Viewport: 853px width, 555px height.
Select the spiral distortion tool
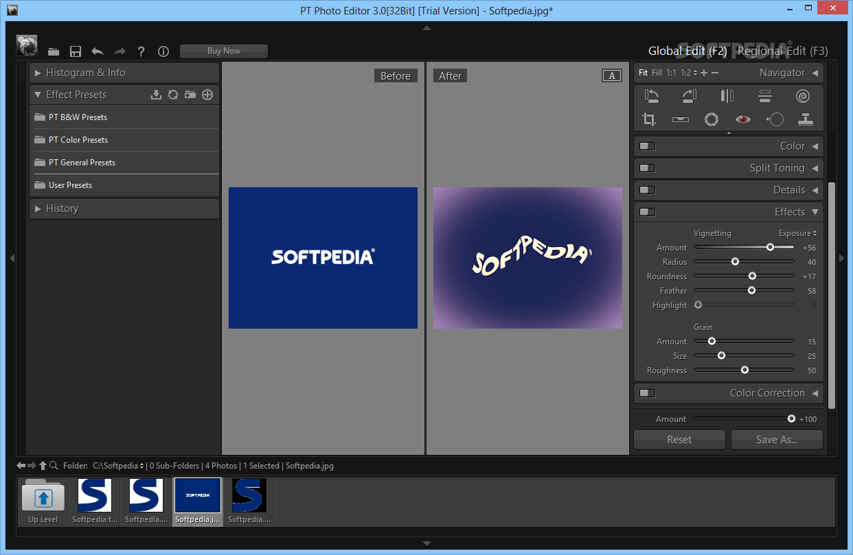pyautogui.click(x=803, y=97)
